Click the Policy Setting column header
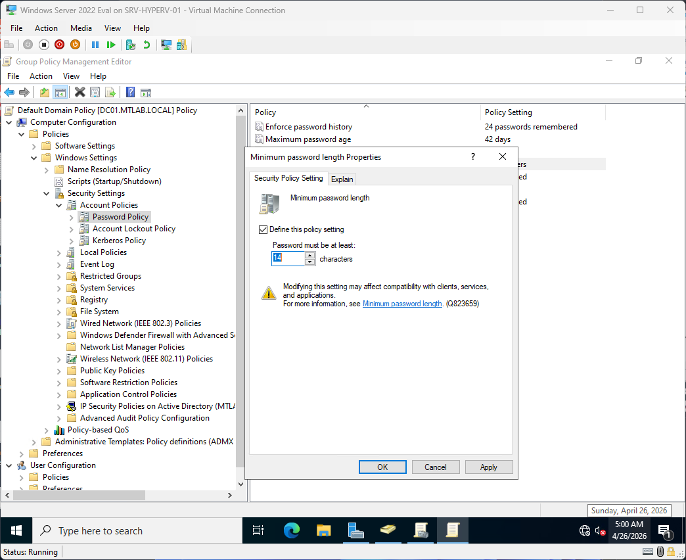 (543, 112)
